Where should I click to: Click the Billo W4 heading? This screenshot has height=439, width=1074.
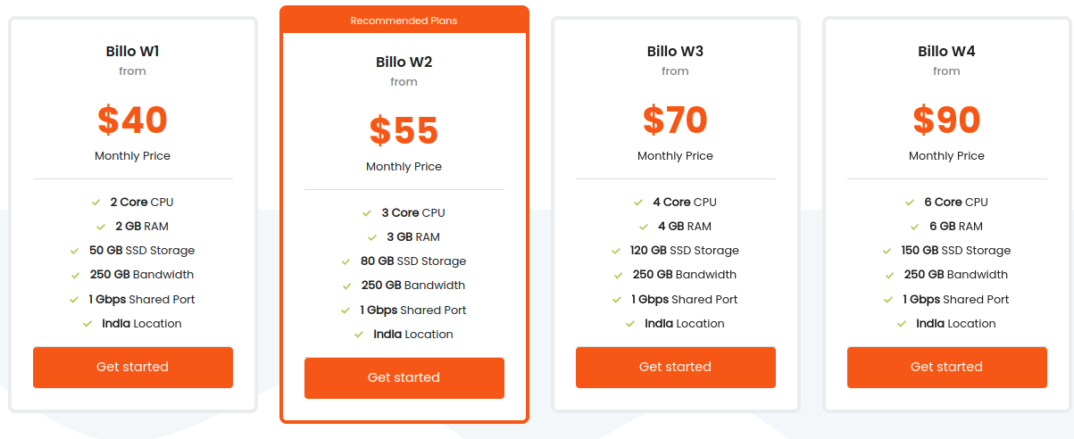click(946, 51)
